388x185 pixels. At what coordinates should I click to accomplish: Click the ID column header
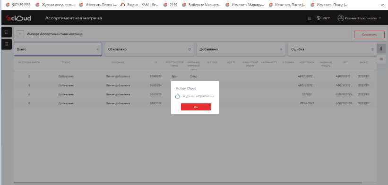(155, 62)
